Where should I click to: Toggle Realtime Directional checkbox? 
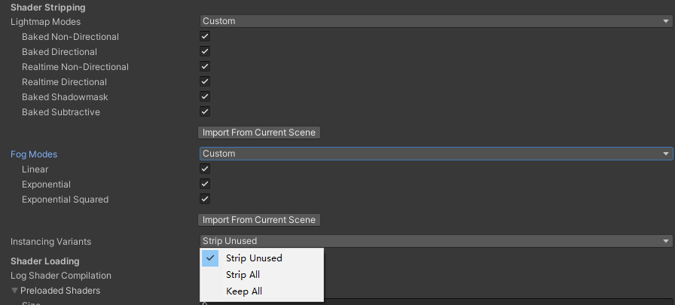tap(204, 81)
